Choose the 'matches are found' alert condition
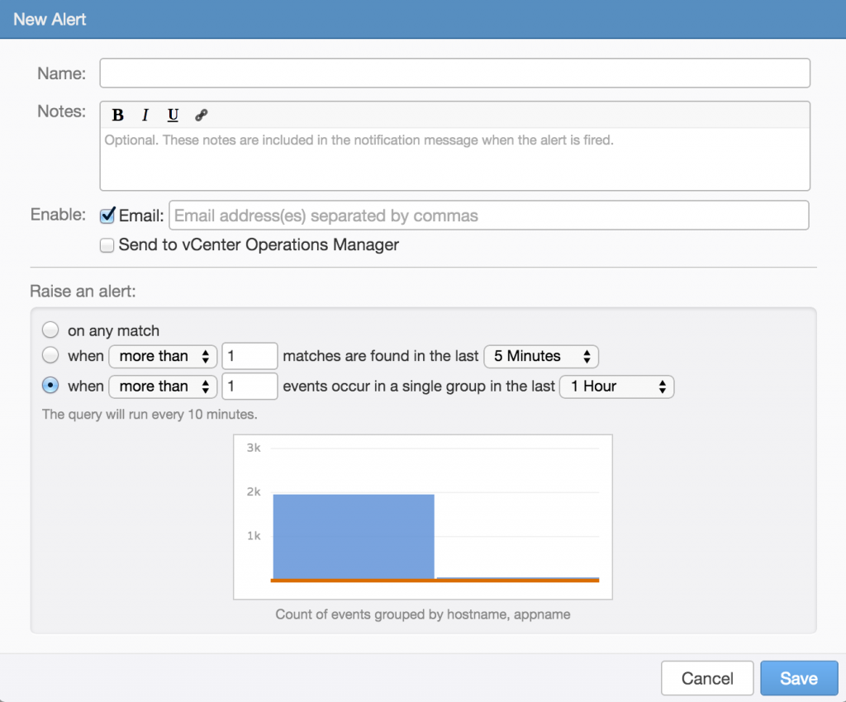The height and width of the screenshot is (702, 846). coord(50,356)
